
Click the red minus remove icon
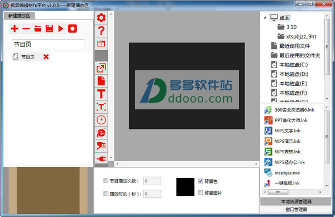pos(26,28)
